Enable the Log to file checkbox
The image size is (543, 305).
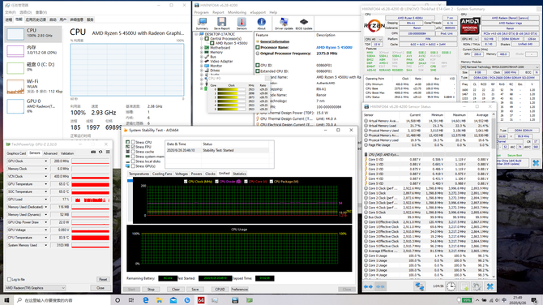point(10,279)
